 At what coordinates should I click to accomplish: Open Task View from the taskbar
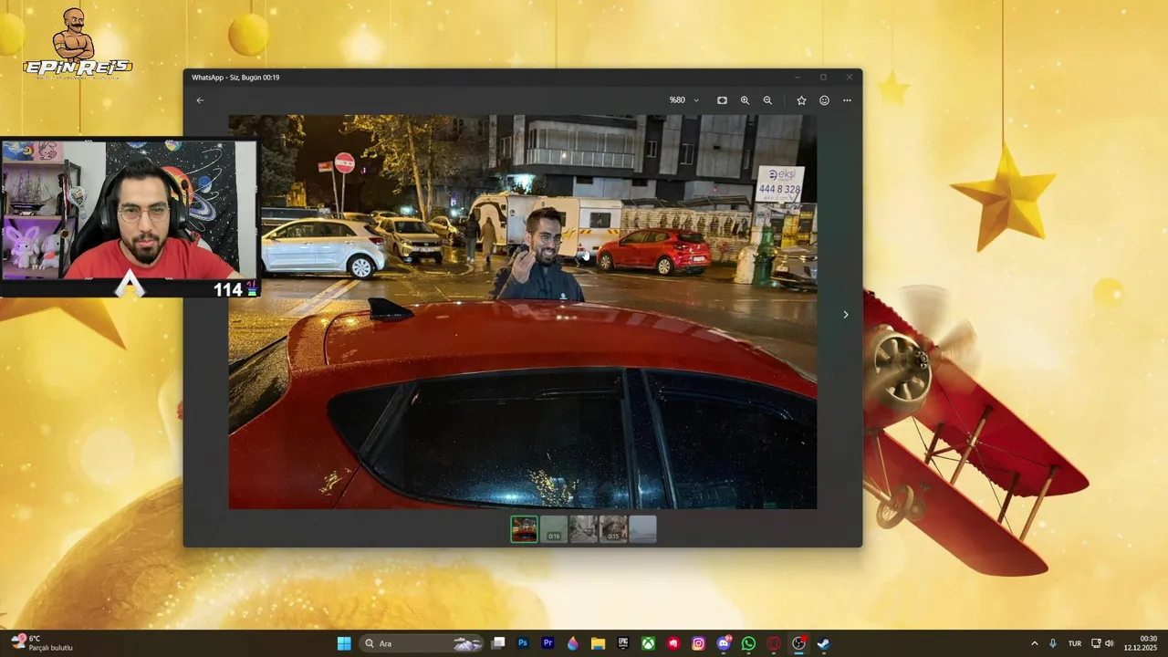(x=498, y=643)
